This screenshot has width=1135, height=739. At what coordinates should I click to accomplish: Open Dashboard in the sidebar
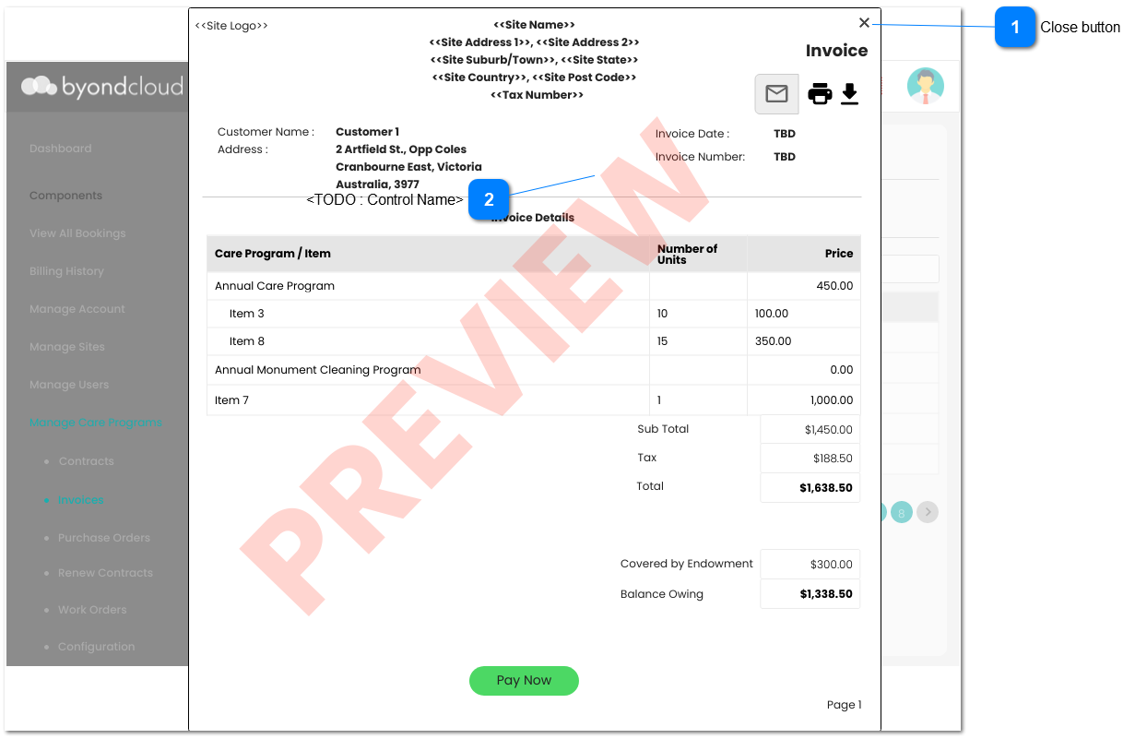coord(61,149)
